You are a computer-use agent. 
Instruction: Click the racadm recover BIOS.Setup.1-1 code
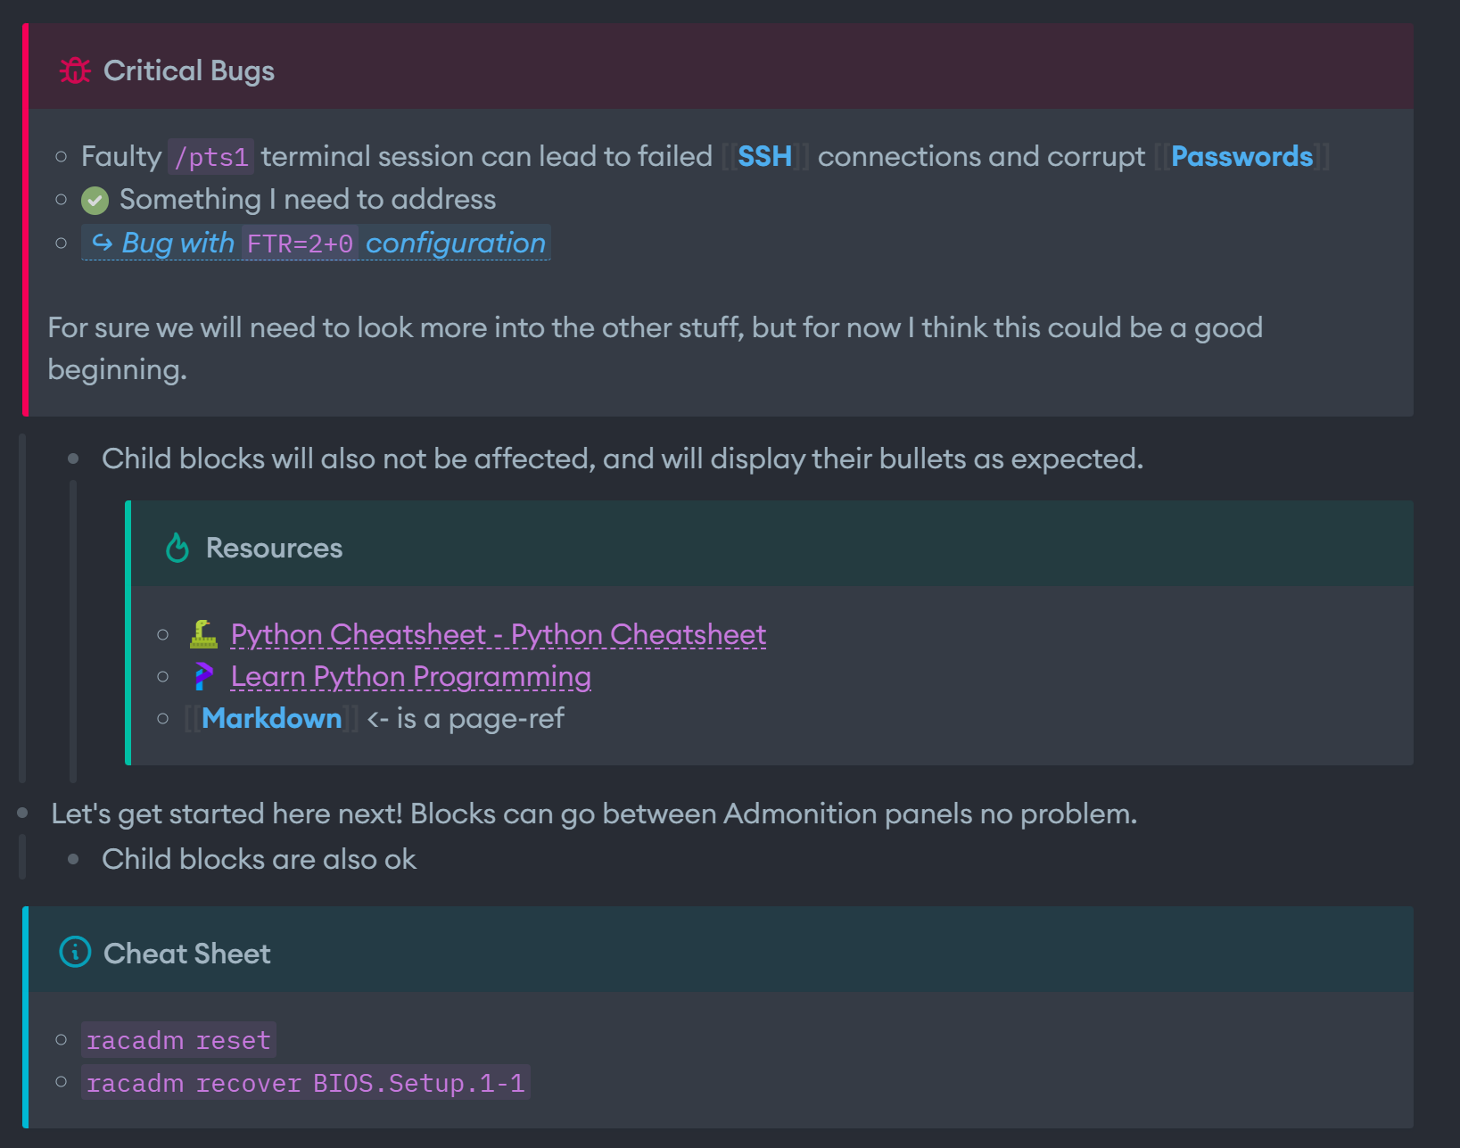(305, 1083)
